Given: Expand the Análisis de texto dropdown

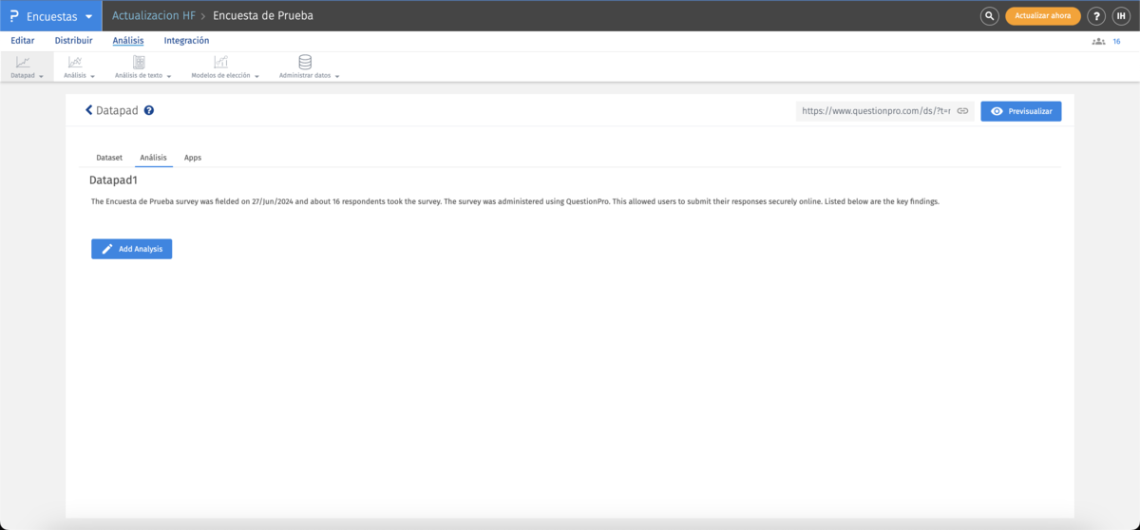Looking at the screenshot, I should 169,76.
